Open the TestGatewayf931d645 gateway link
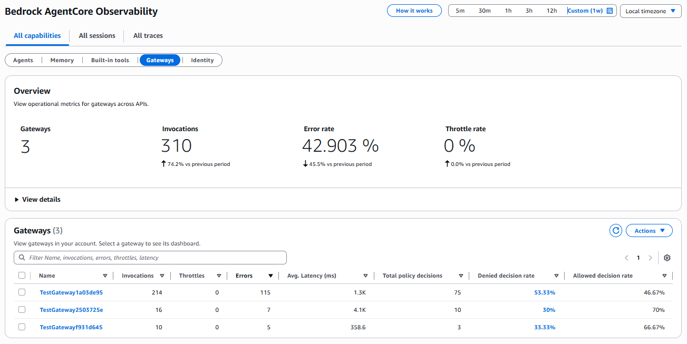Viewport: 687px width, 344px height. 71,327
